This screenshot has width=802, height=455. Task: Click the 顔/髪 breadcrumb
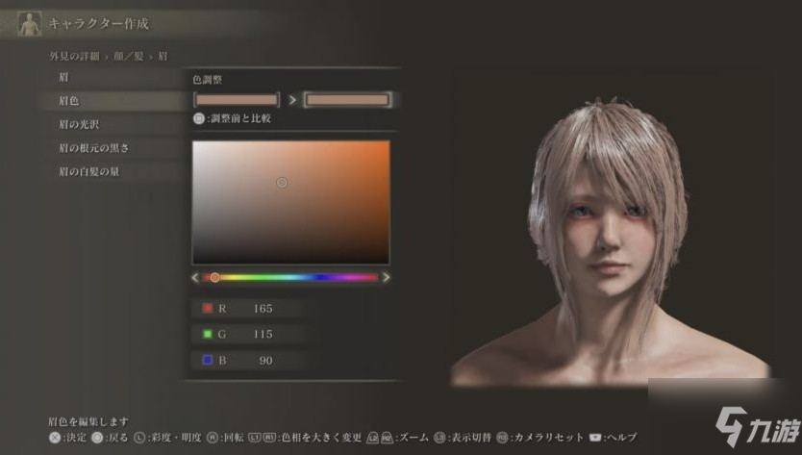[129, 57]
